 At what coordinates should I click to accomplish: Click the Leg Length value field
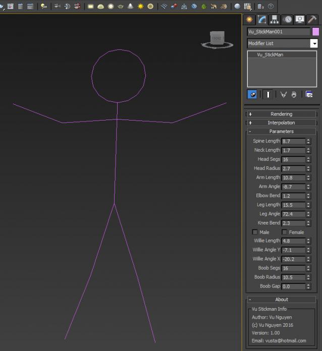tap(293, 205)
